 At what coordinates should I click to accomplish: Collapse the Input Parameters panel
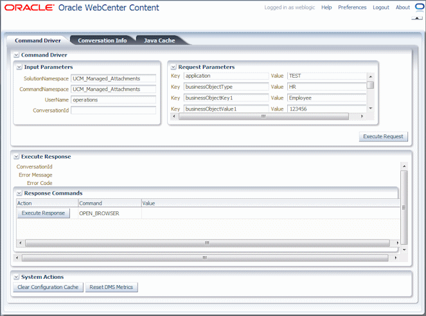[19, 67]
